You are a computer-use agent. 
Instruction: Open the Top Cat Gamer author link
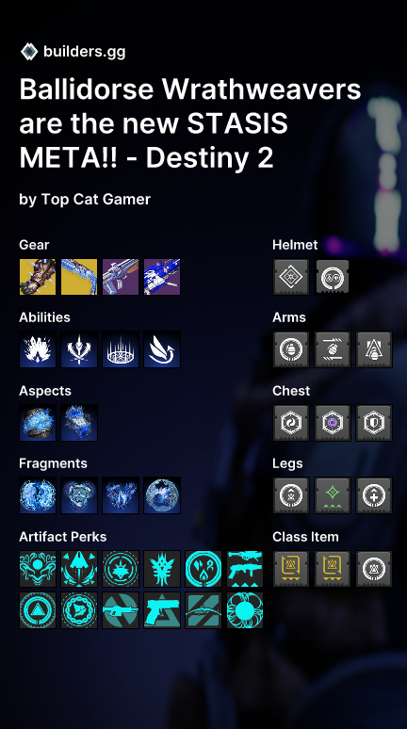96,200
